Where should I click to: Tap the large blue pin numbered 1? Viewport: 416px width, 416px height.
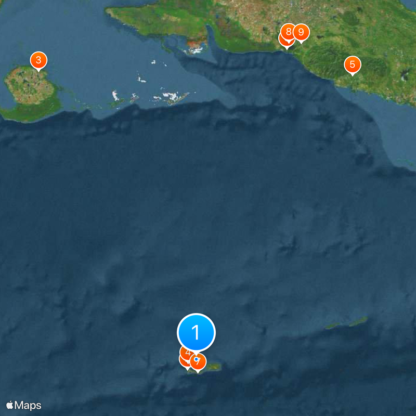point(196,332)
